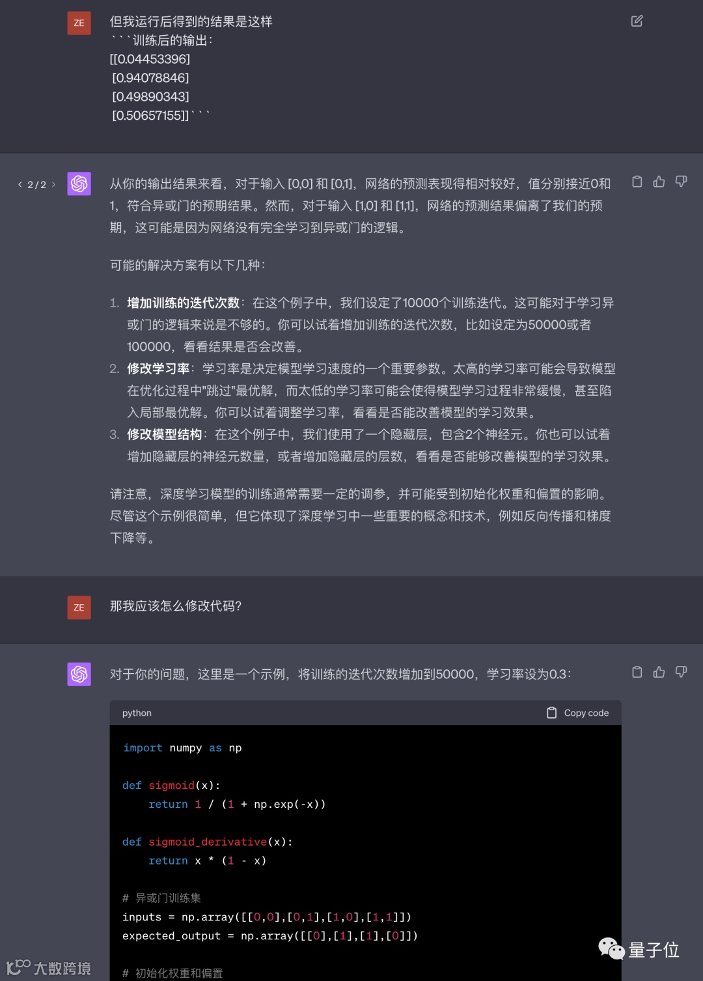Thumbs down the response about 50000 iterations
703x981 pixels.
tap(681, 672)
